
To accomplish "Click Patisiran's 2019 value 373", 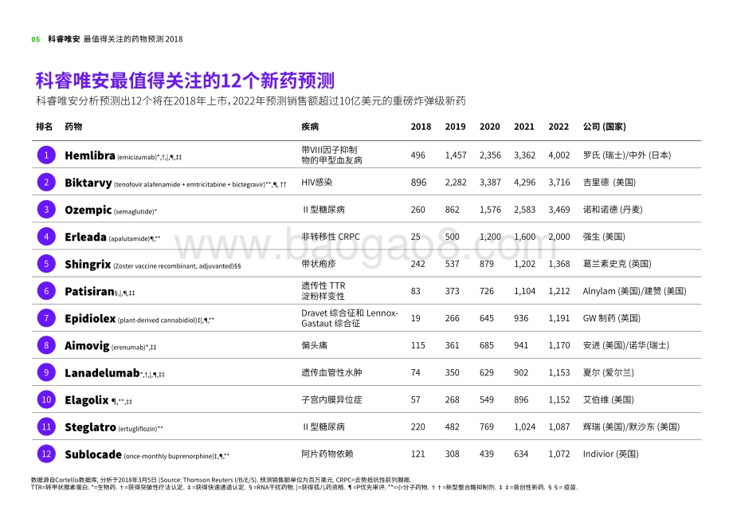I will point(452,291).
